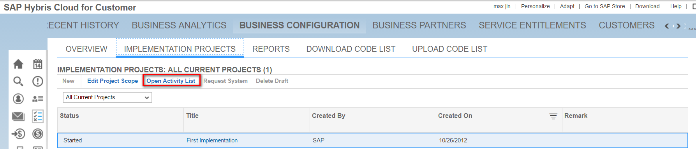The width and height of the screenshot is (696, 149).
Task: Select the checklist business configuration icon
Action: coord(38,116)
